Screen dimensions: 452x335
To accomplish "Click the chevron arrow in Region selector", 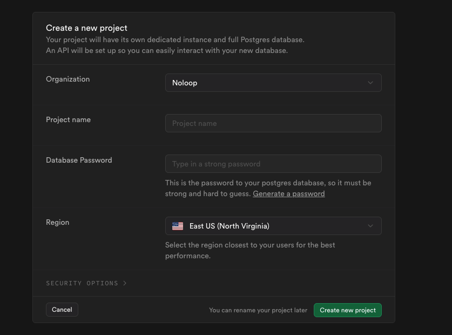I will click(x=370, y=226).
